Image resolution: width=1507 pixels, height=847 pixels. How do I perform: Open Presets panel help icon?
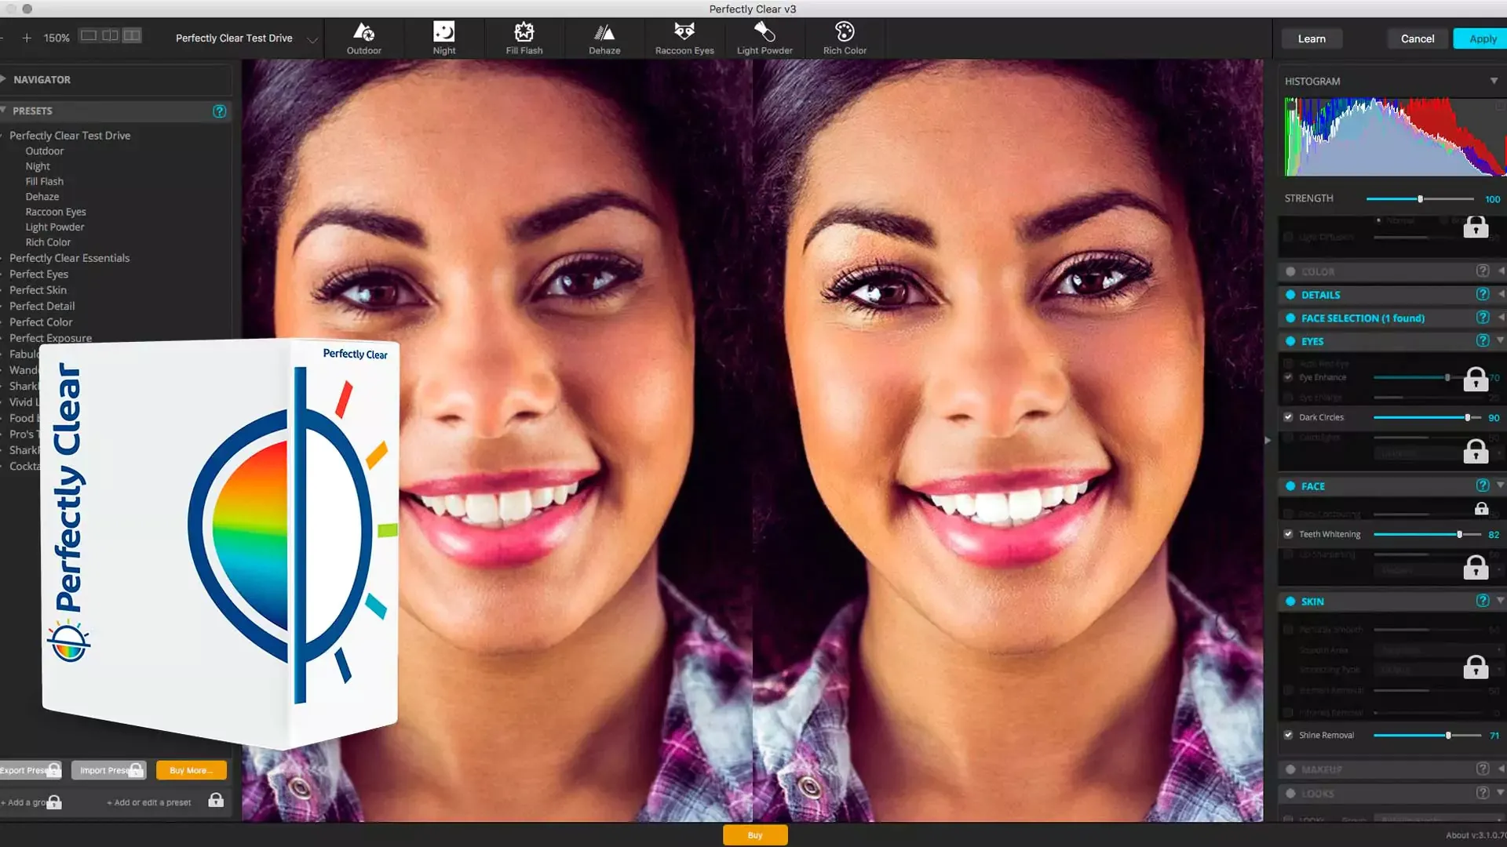pyautogui.click(x=219, y=111)
